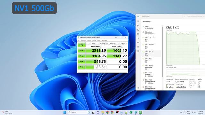Switch to CrystalDiskMark taskbar icon
Image resolution: width=205 pixels, height=115 pixels.
point(140,112)
